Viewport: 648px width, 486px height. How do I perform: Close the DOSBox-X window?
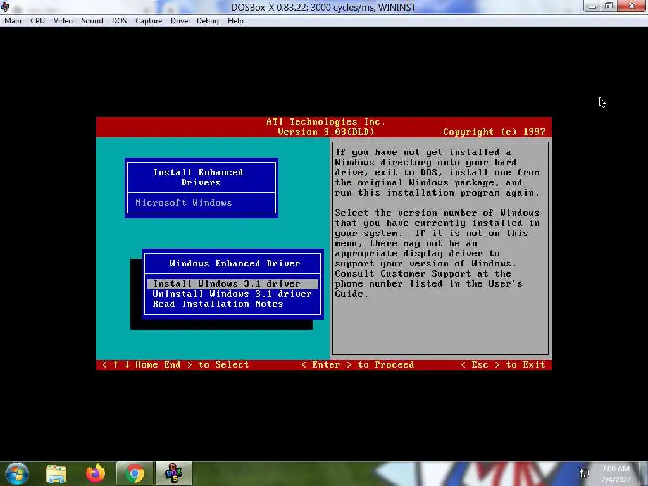pos(632,6)
